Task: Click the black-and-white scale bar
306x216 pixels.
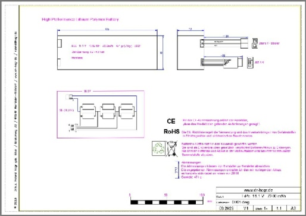Action: click(167, 202)
